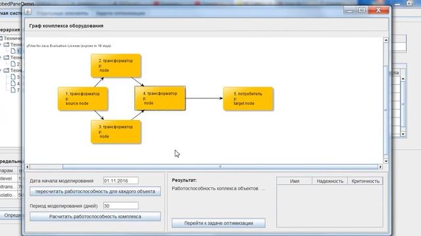The height and width of the screenshot is (236, 421).
Task: Select graph node 4. трансформатор
Action: click(x=160, y=98)
